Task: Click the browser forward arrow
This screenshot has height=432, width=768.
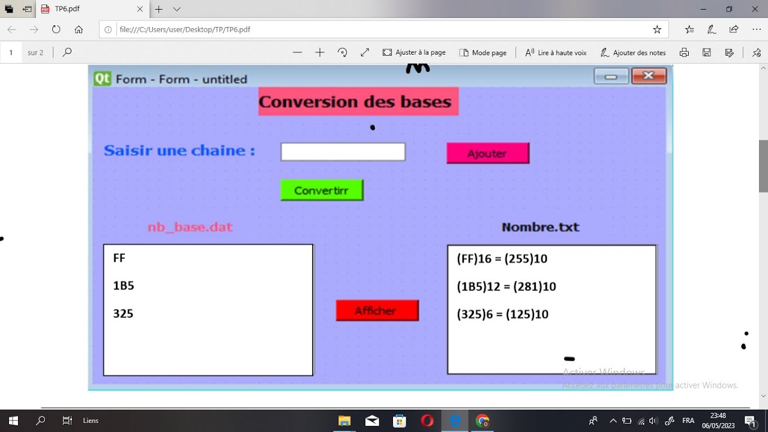Action: 34,29
